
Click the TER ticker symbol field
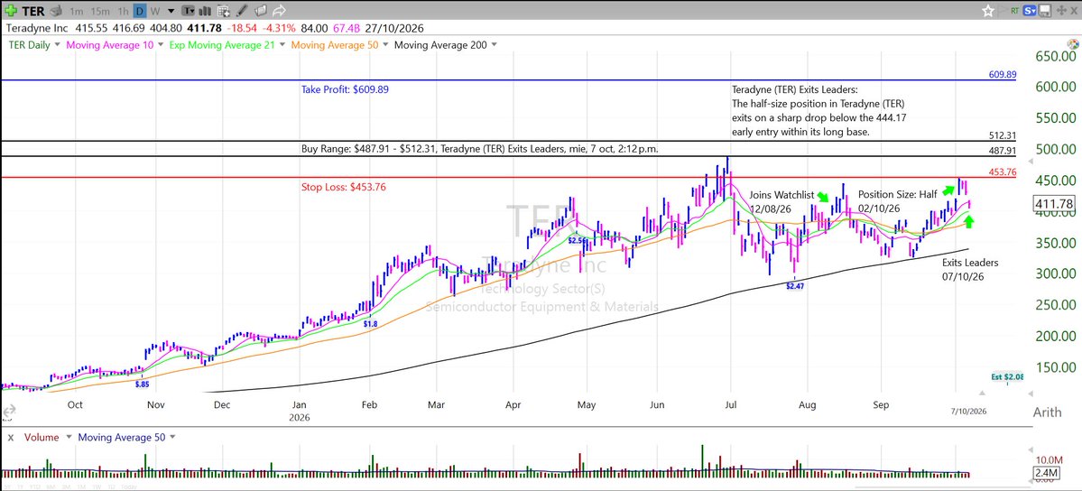(x=33, y=11)
